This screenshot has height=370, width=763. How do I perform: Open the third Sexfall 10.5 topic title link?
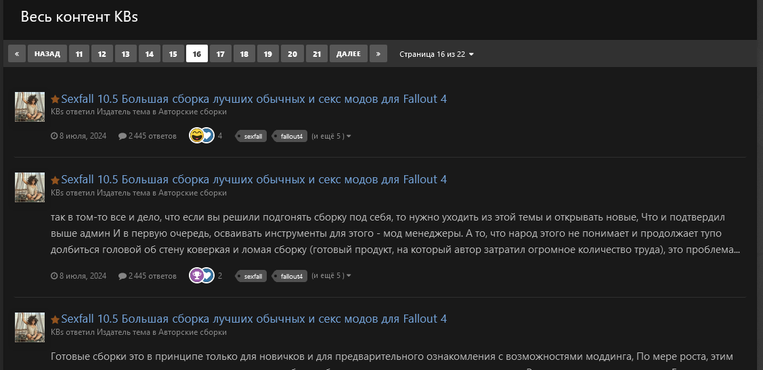(x=254, y=319)
